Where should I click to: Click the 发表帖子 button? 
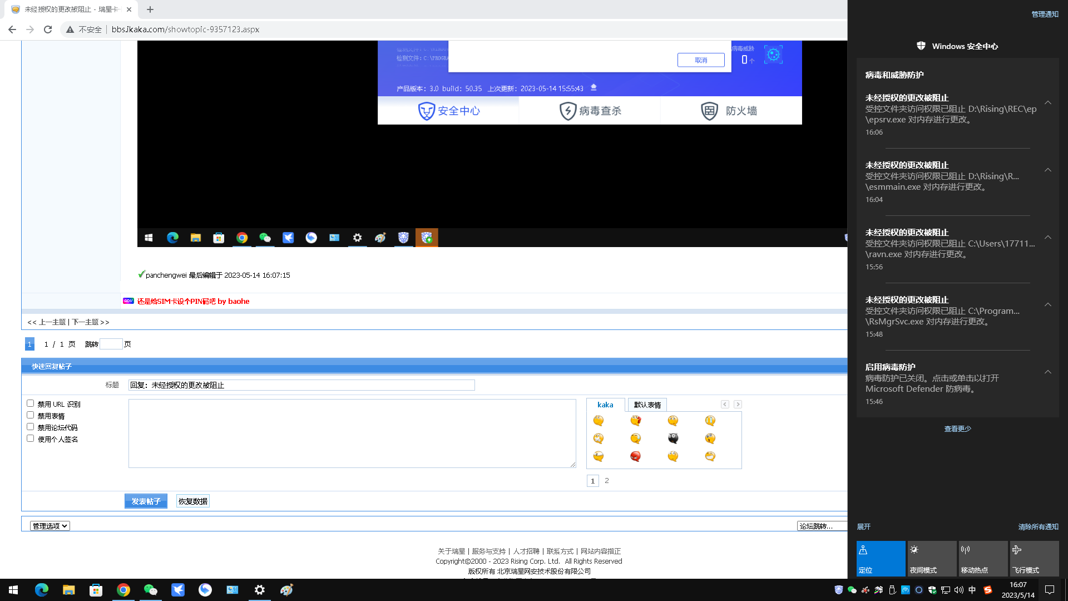point(146,501)
